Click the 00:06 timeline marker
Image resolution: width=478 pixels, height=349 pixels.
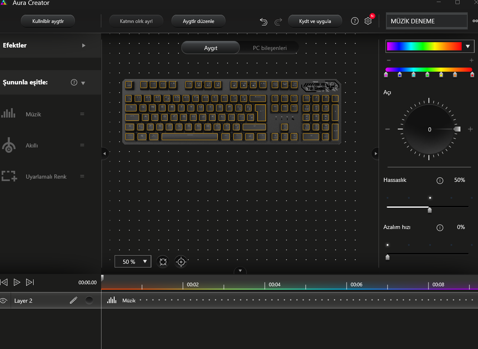[356, 285]
